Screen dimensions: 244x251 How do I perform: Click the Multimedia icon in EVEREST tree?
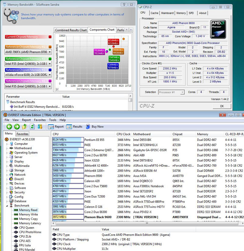point(11,166)
